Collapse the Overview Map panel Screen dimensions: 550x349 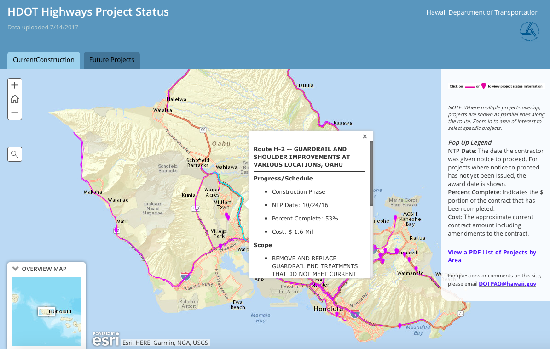click(x=15, y=269)
